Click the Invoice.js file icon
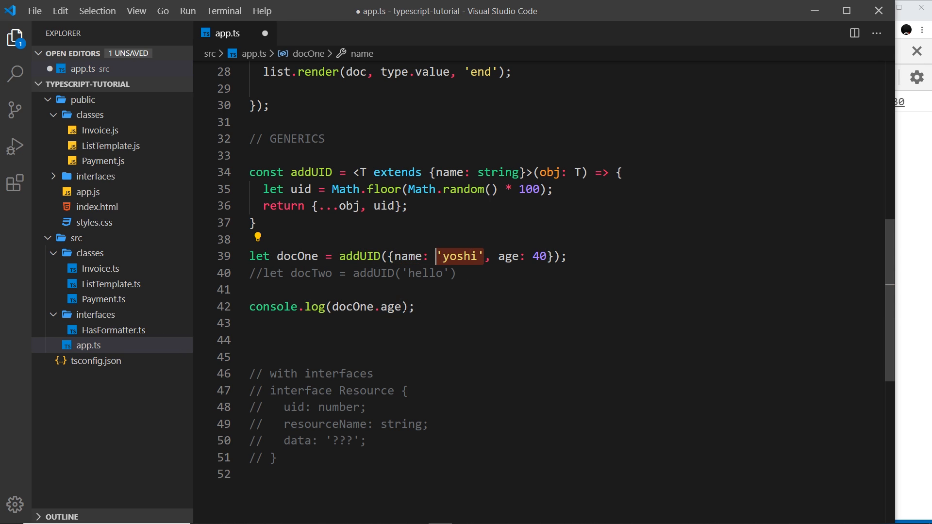932x524 pixels. (72, 131)
